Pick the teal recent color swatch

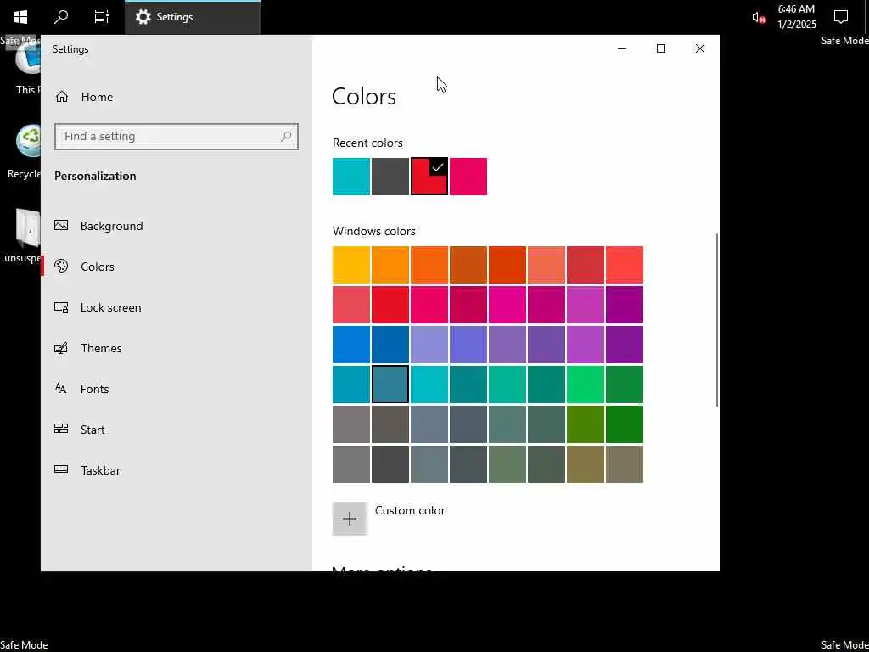(x=351, y=177)
